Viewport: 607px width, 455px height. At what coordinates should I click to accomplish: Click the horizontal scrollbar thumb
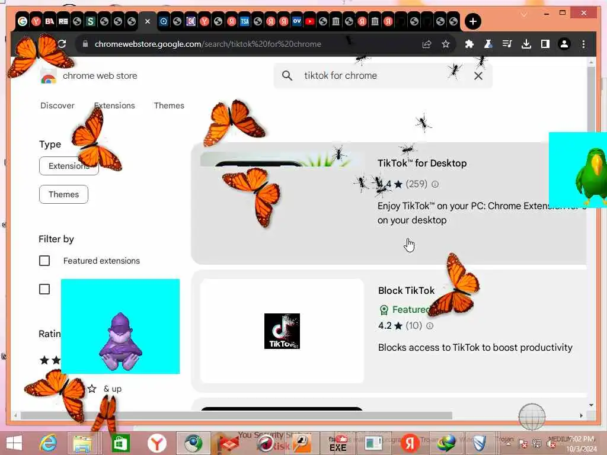click(x=236, y=415)
